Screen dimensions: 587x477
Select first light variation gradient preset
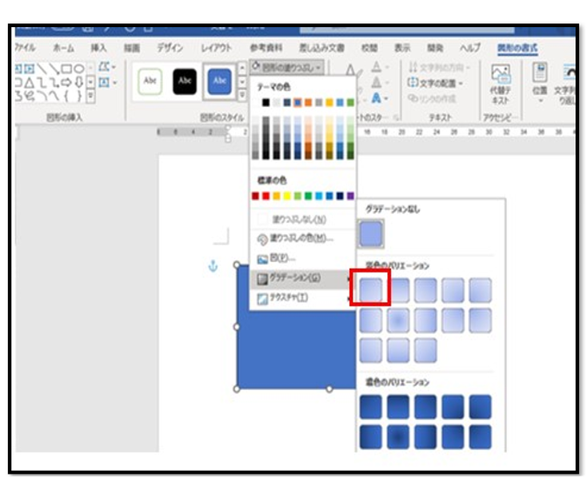pos(371,290)
